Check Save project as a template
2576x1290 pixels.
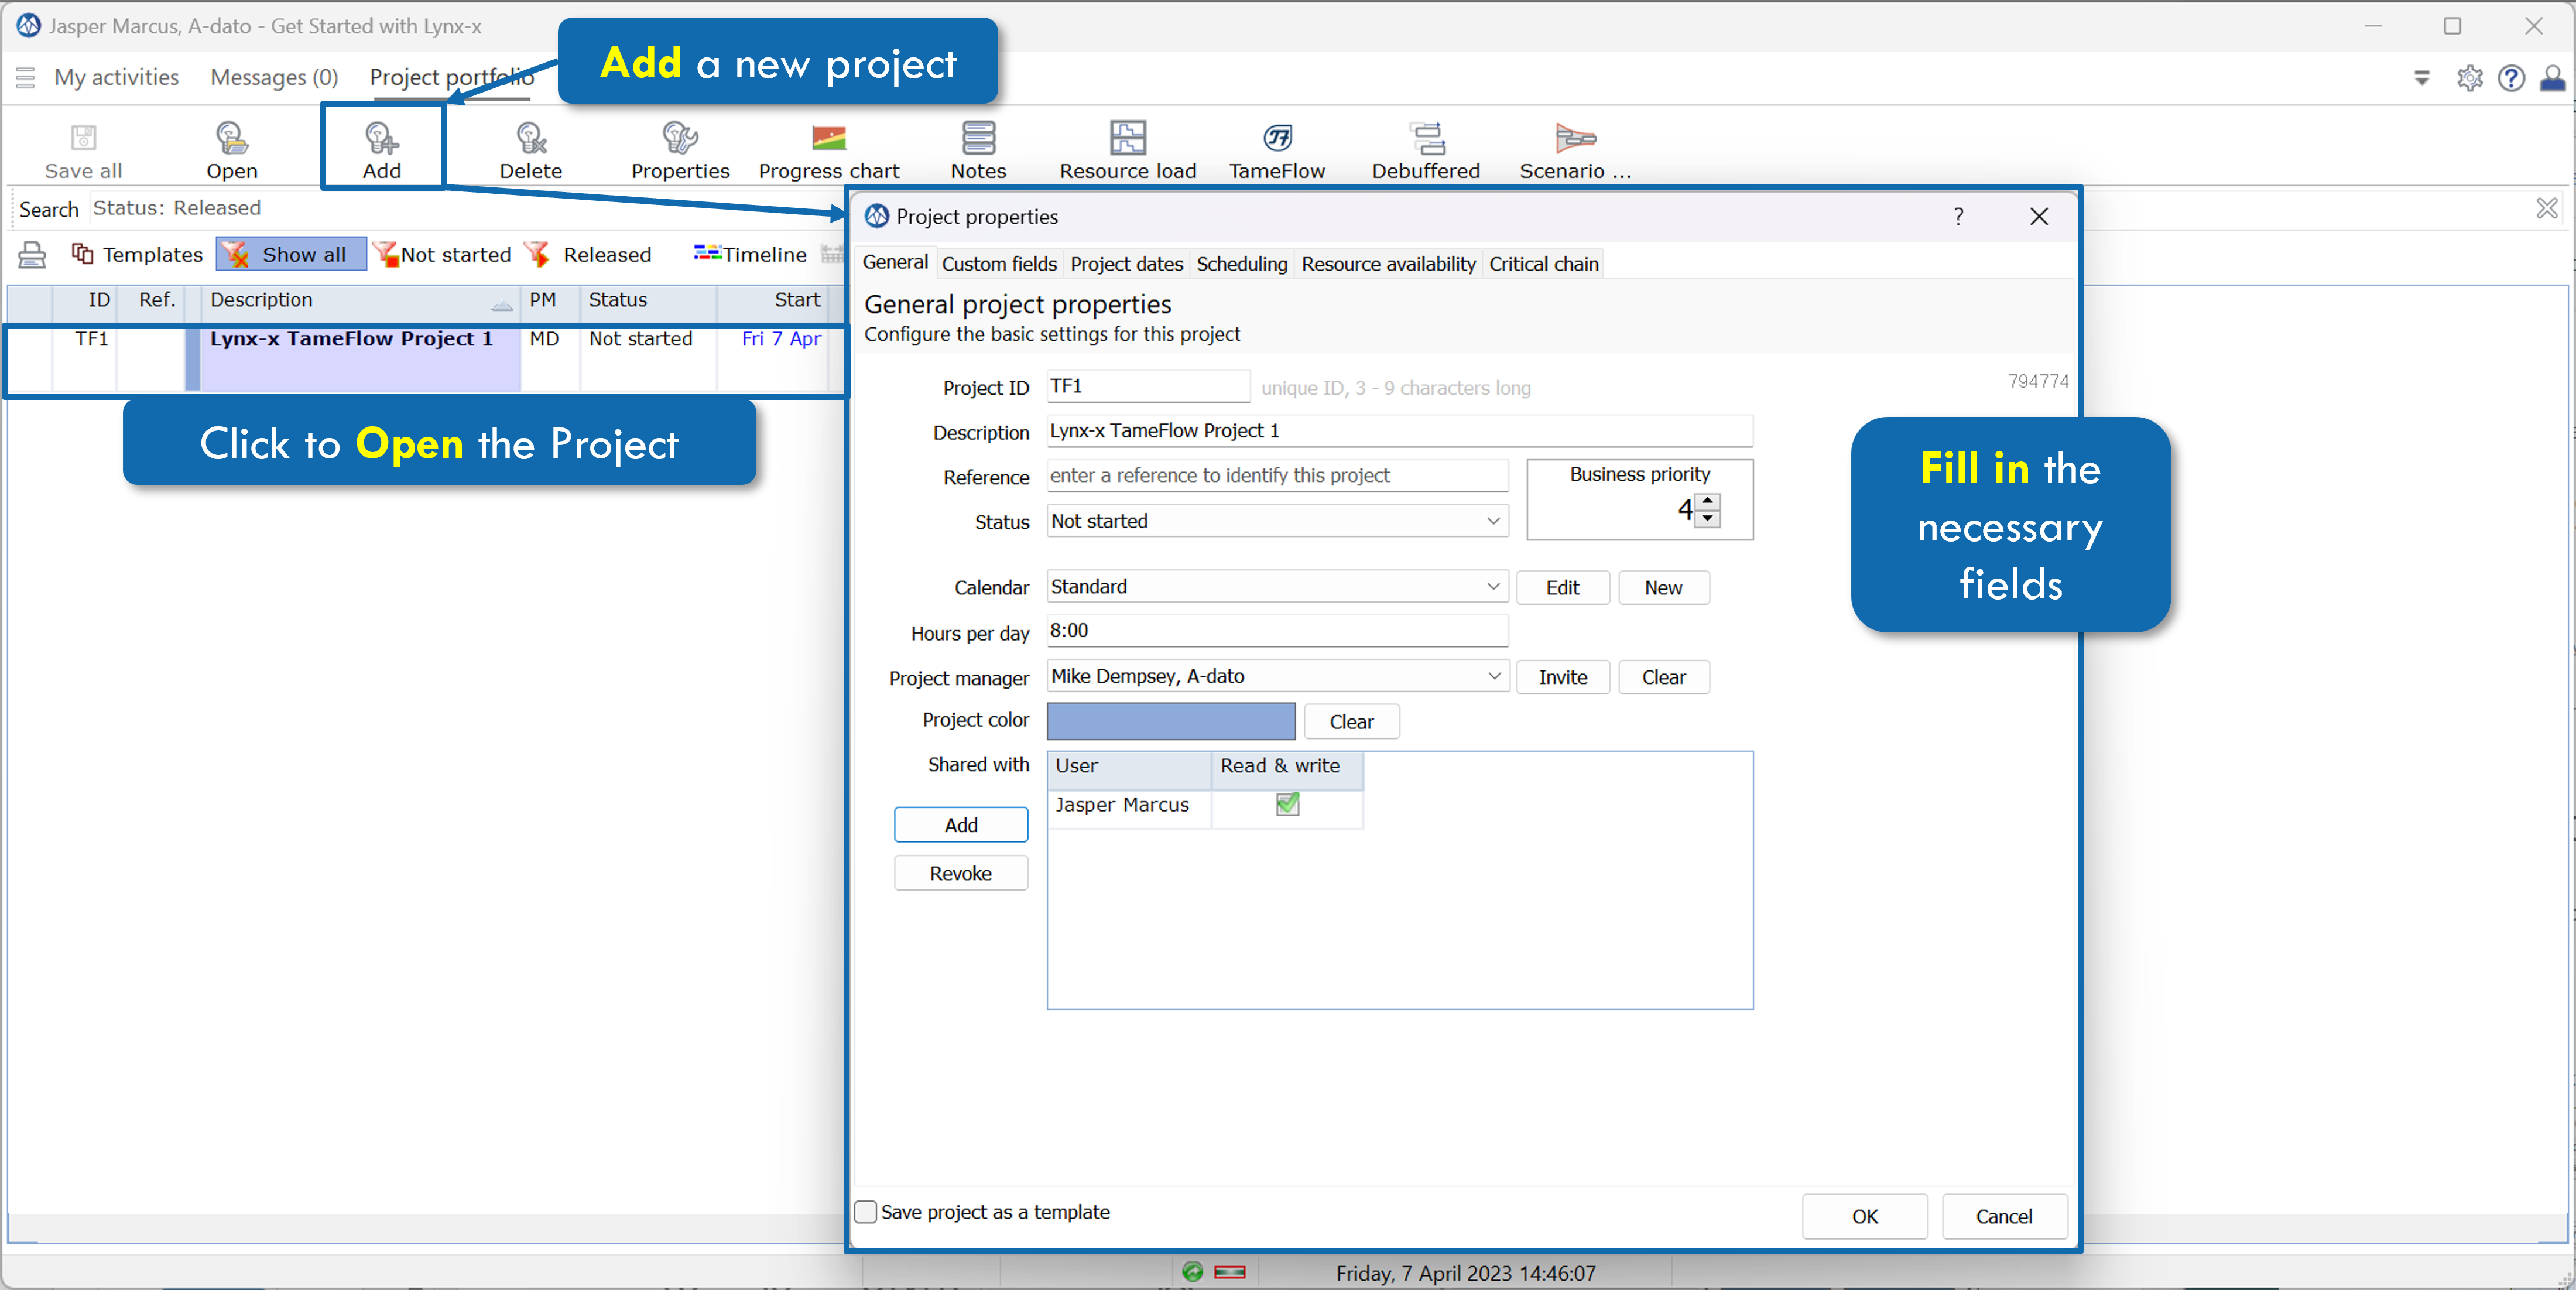point(866,1211)
